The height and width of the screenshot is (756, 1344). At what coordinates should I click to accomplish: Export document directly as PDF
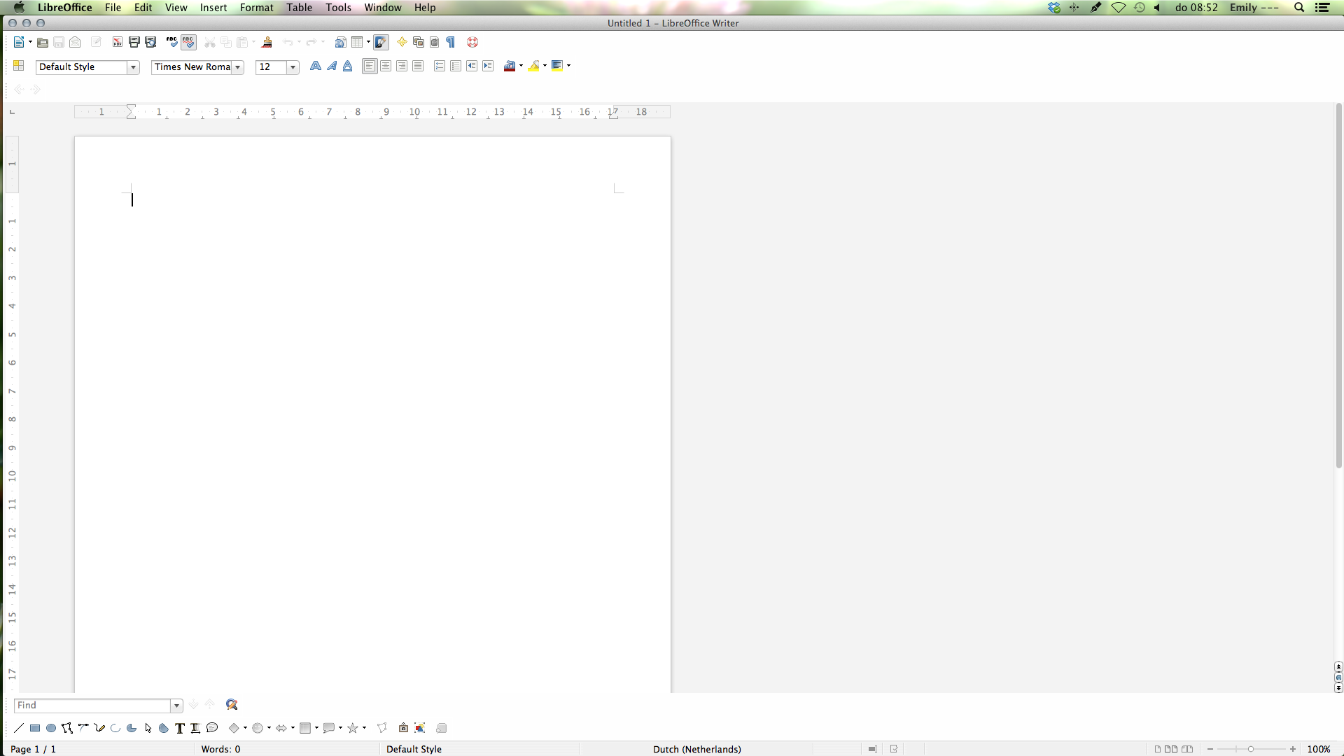pyautogui.click(x=118, y=43)
